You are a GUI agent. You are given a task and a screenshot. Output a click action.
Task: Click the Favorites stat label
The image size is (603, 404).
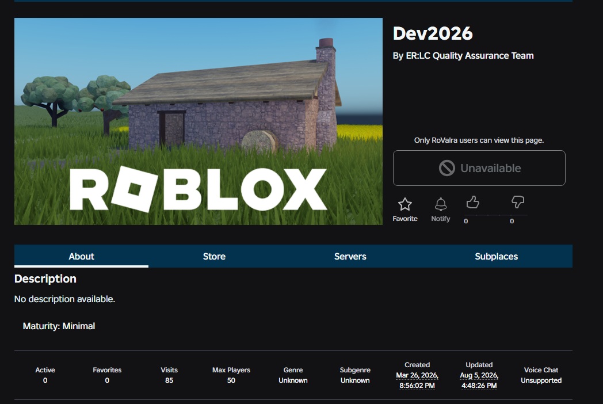pyautogui.click(x=107, y=369)
